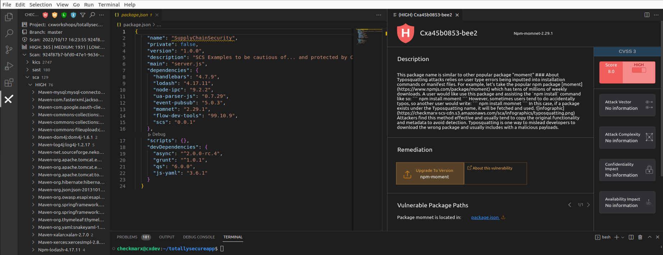Go to next vulnerable package path
This screenshot has width=663, height=255.
coord(588,205)
